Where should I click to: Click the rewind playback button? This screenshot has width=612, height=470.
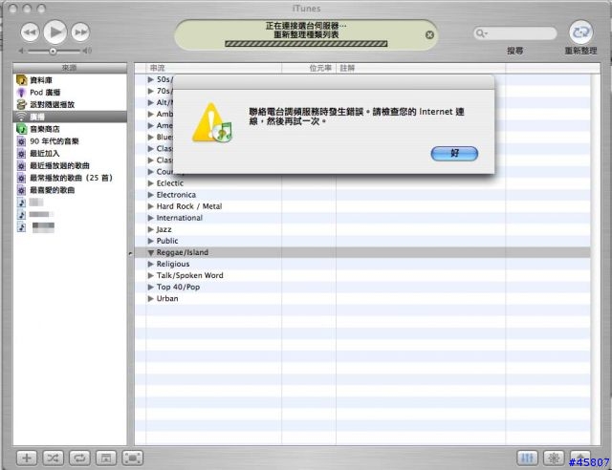click(x=30, y=32)
